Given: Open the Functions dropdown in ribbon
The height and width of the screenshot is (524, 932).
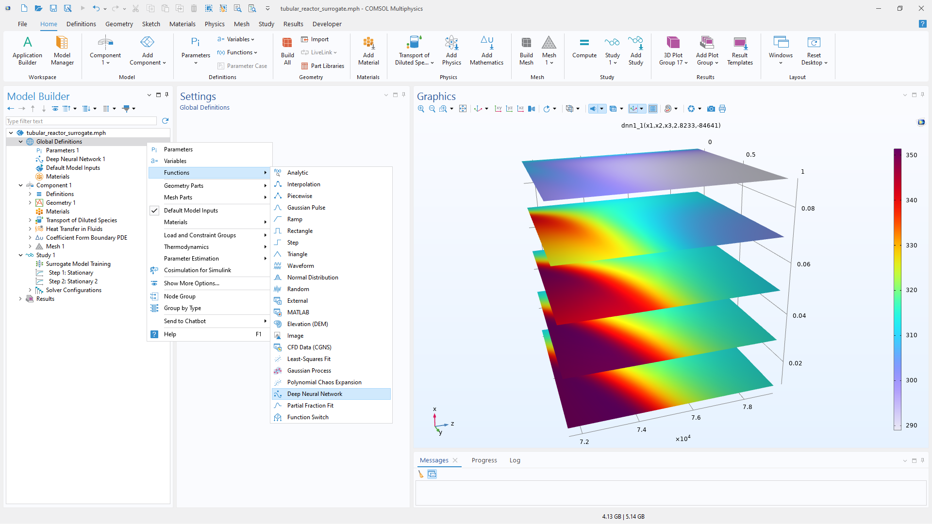Looking at the screenshot, I should [237, 52].
